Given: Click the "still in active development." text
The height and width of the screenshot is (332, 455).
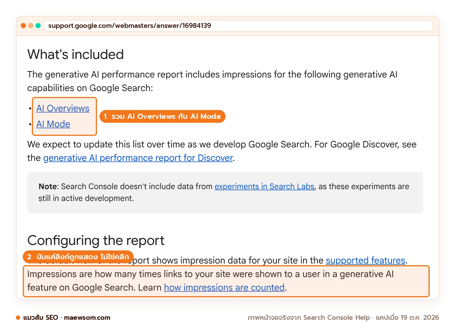Looking at the screenshot, I should click(x=86, y=198).
